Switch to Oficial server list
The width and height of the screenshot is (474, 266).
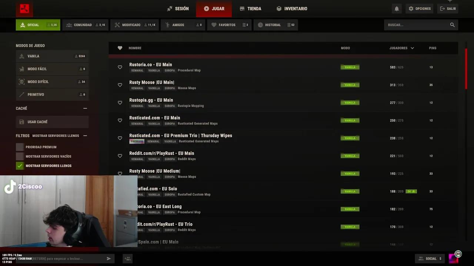(38, 25)
